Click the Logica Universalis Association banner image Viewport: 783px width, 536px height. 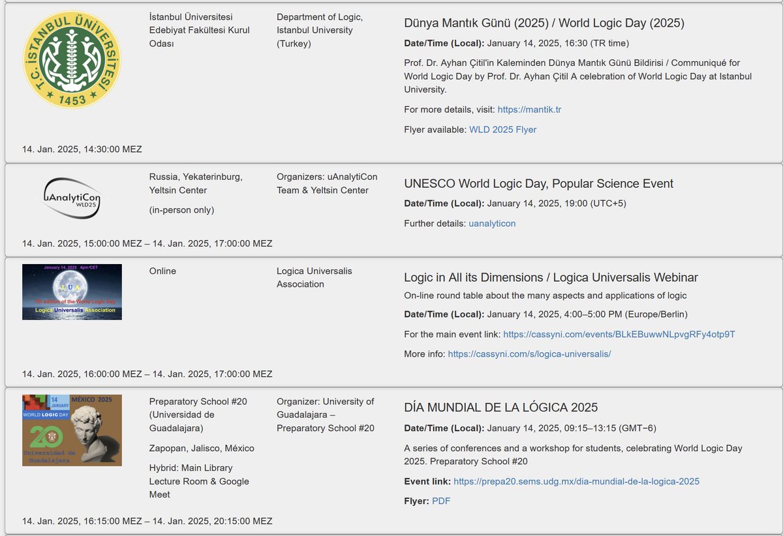point(72,292)
